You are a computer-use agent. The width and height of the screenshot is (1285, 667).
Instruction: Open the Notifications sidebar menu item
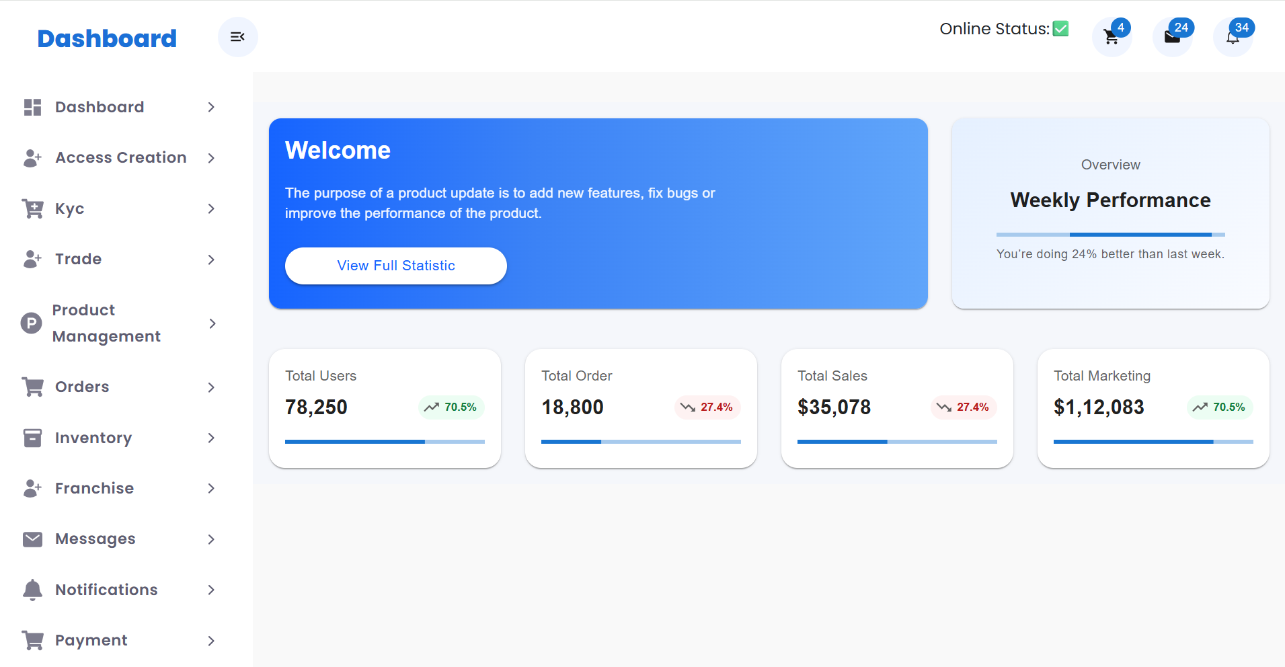(106, 590)
